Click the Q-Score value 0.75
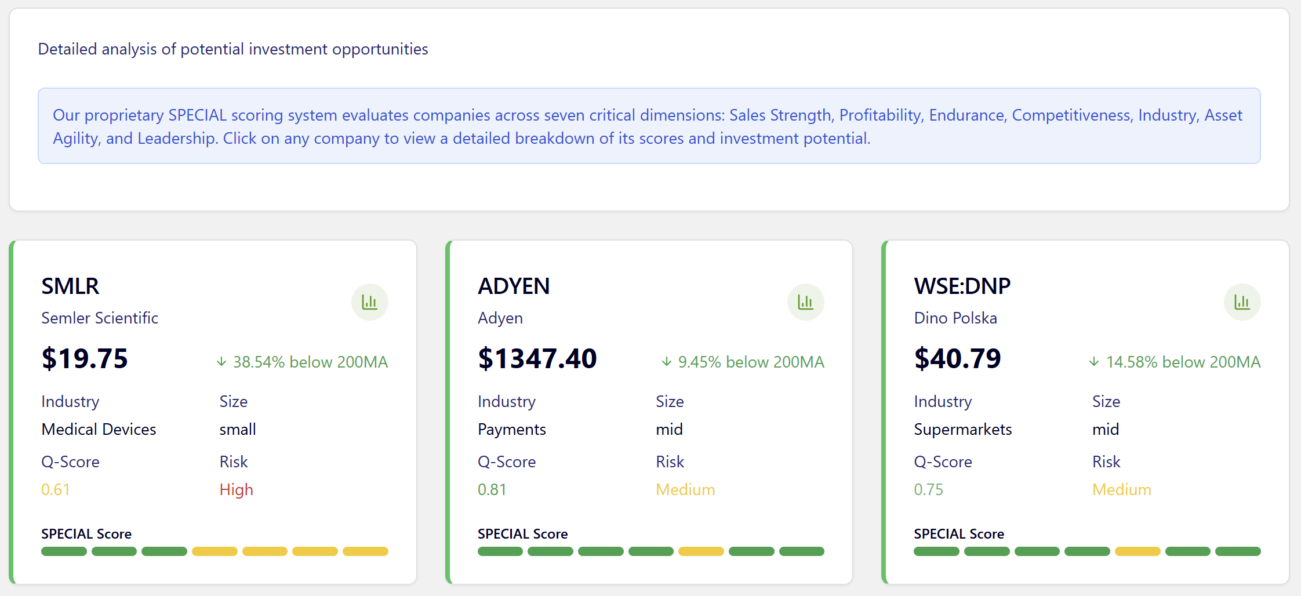This screenshot has width=1301, height=596. 929,489
